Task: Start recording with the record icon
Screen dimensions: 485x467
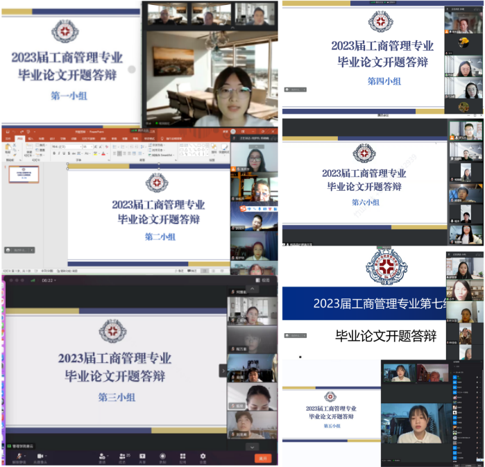Action: tap(162, 456)
